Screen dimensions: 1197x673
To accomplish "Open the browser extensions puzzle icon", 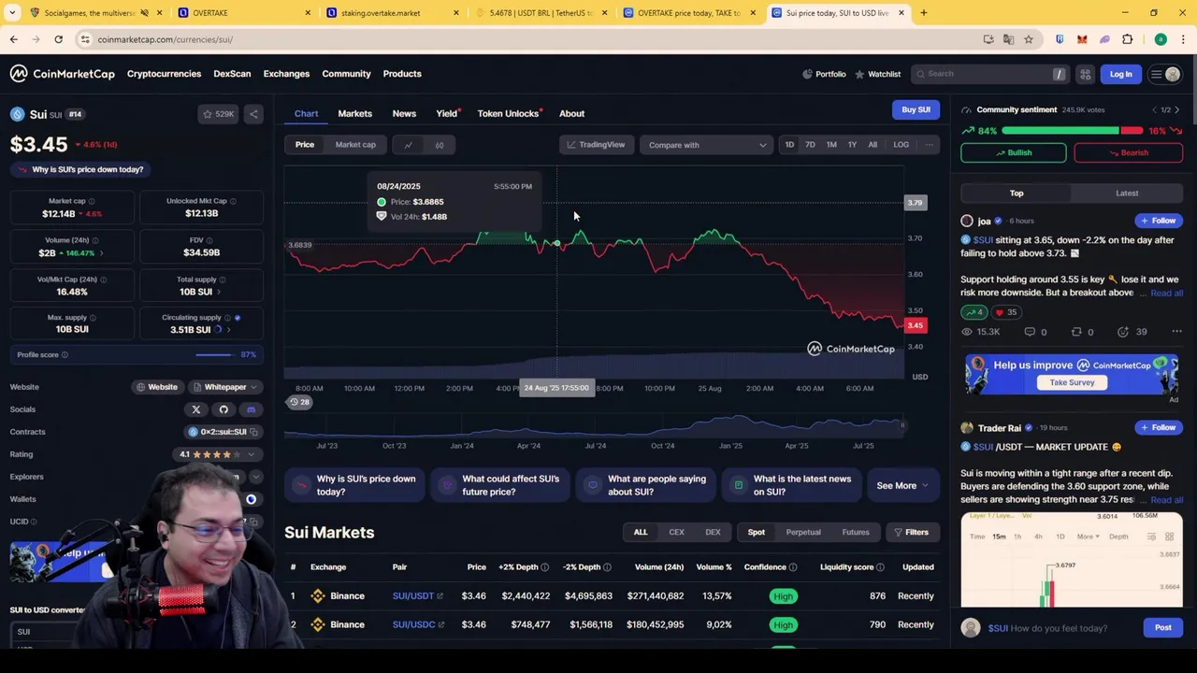I will click(1127, 39).
